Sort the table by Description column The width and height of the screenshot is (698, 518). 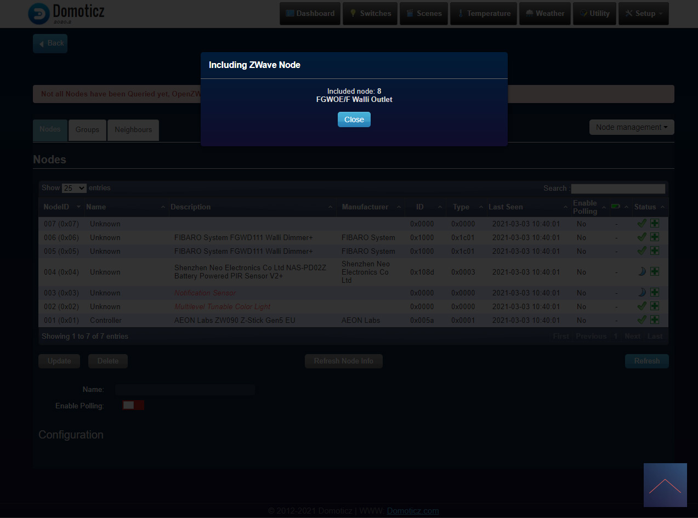click(x=252, y=207)
